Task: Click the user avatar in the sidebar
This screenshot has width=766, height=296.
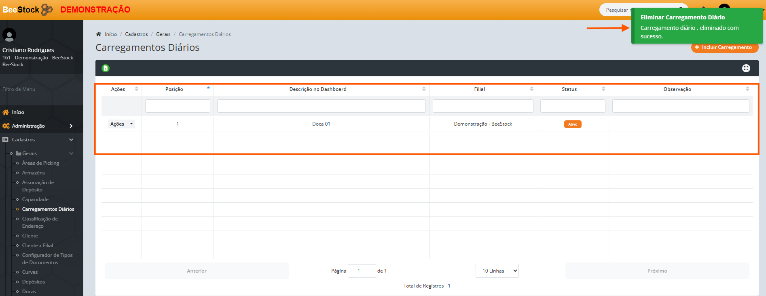Action: pos(9,35)
